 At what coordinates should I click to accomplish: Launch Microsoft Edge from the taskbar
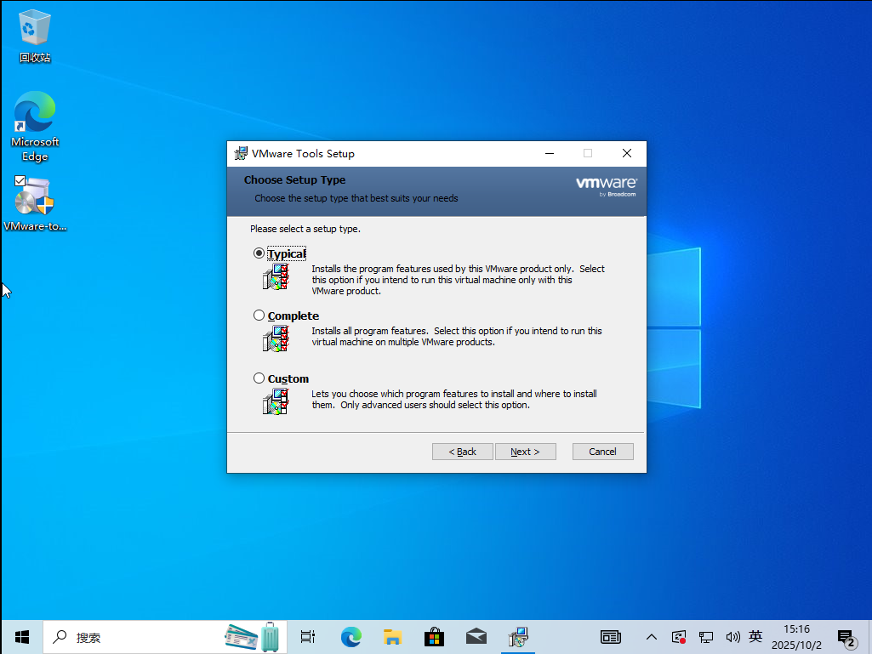coord(351,637)
